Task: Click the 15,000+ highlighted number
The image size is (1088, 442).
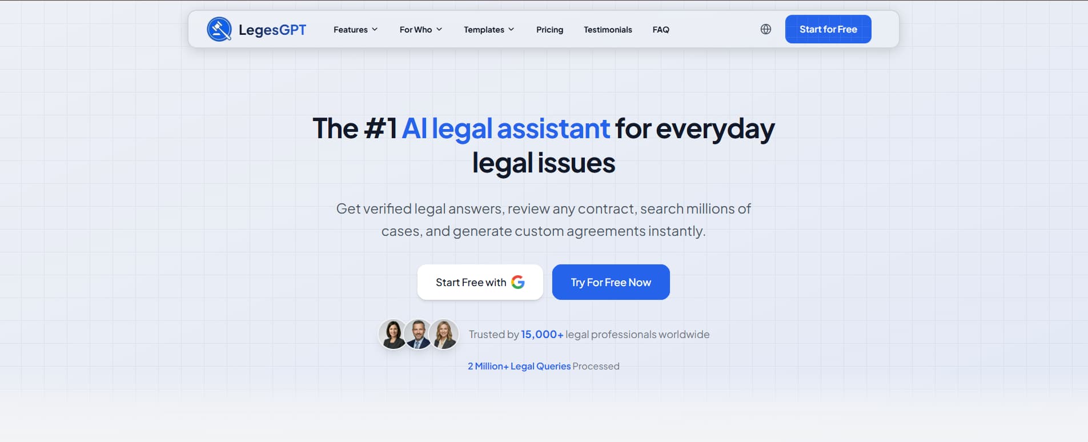Action: click(542, 335)
